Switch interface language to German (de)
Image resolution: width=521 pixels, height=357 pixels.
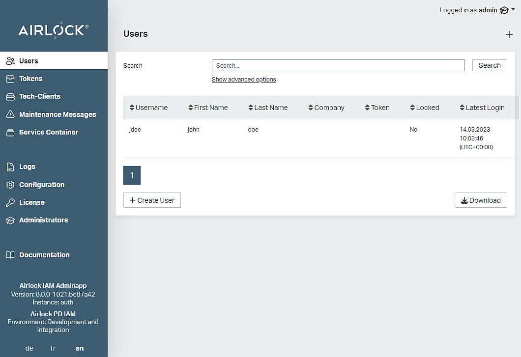(x=29, y=348)
